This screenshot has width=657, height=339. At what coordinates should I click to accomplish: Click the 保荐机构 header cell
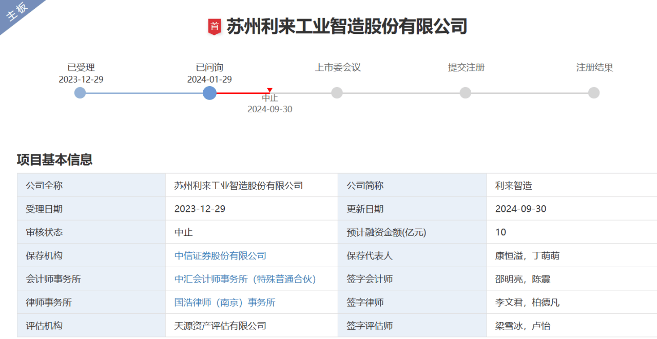point(91,255)
